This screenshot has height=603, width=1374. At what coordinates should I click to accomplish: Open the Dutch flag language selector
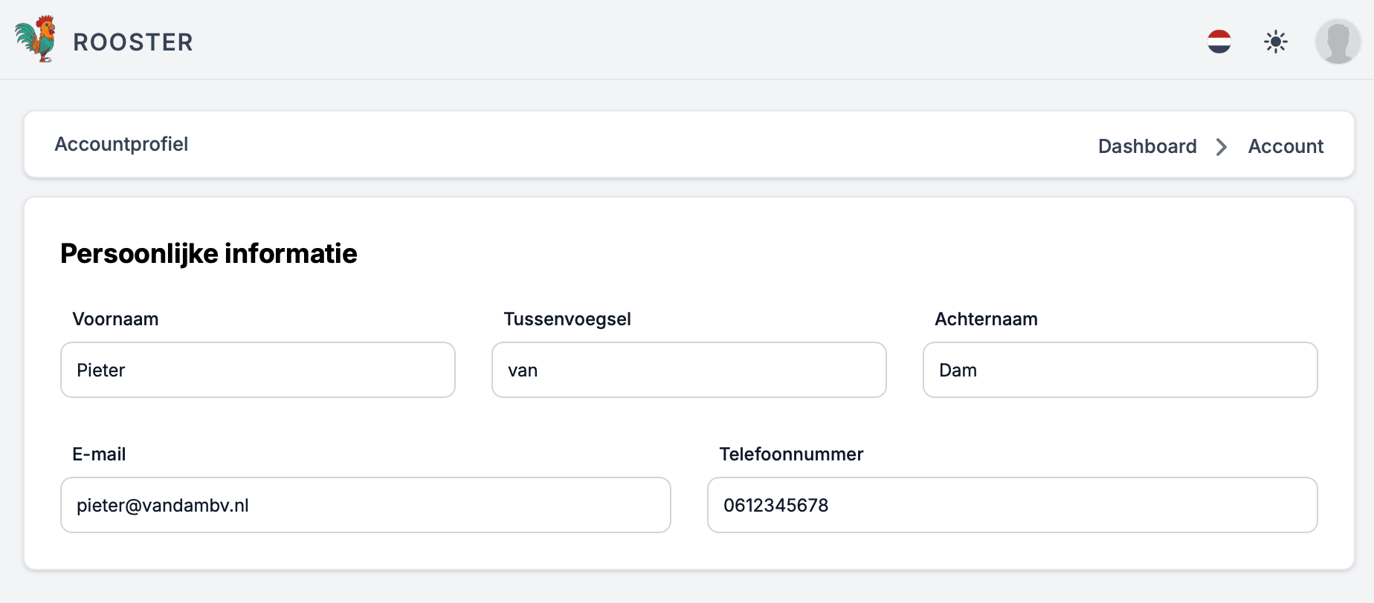click(x=1219, y=42)
